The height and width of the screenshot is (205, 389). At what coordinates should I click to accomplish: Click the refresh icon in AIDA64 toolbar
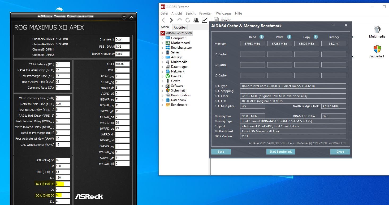188,20
